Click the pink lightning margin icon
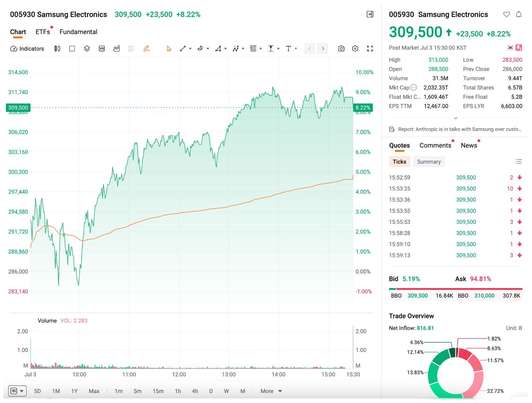The width and height of the screenshot is (532, 403). (x=519, y=48)
